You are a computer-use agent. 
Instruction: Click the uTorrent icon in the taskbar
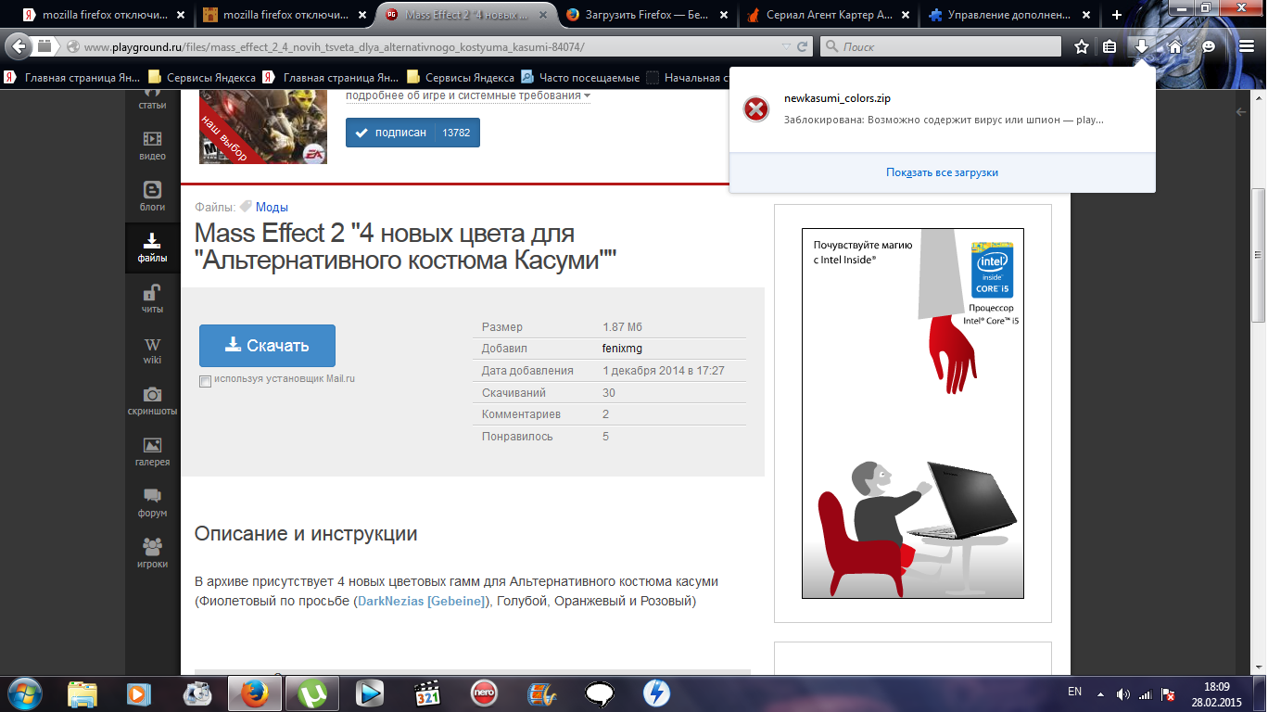[311, 693]
